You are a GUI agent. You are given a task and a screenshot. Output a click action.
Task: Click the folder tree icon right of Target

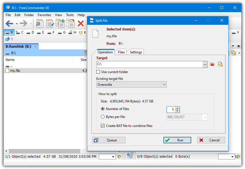click(x=220, y=64)
